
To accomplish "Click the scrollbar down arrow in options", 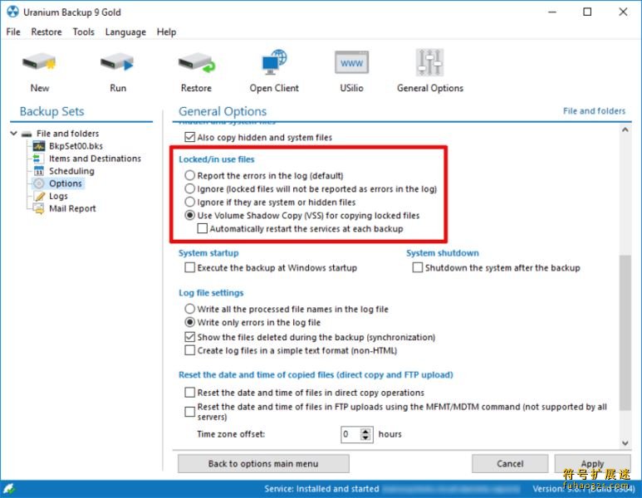I will tap(625, 442).
